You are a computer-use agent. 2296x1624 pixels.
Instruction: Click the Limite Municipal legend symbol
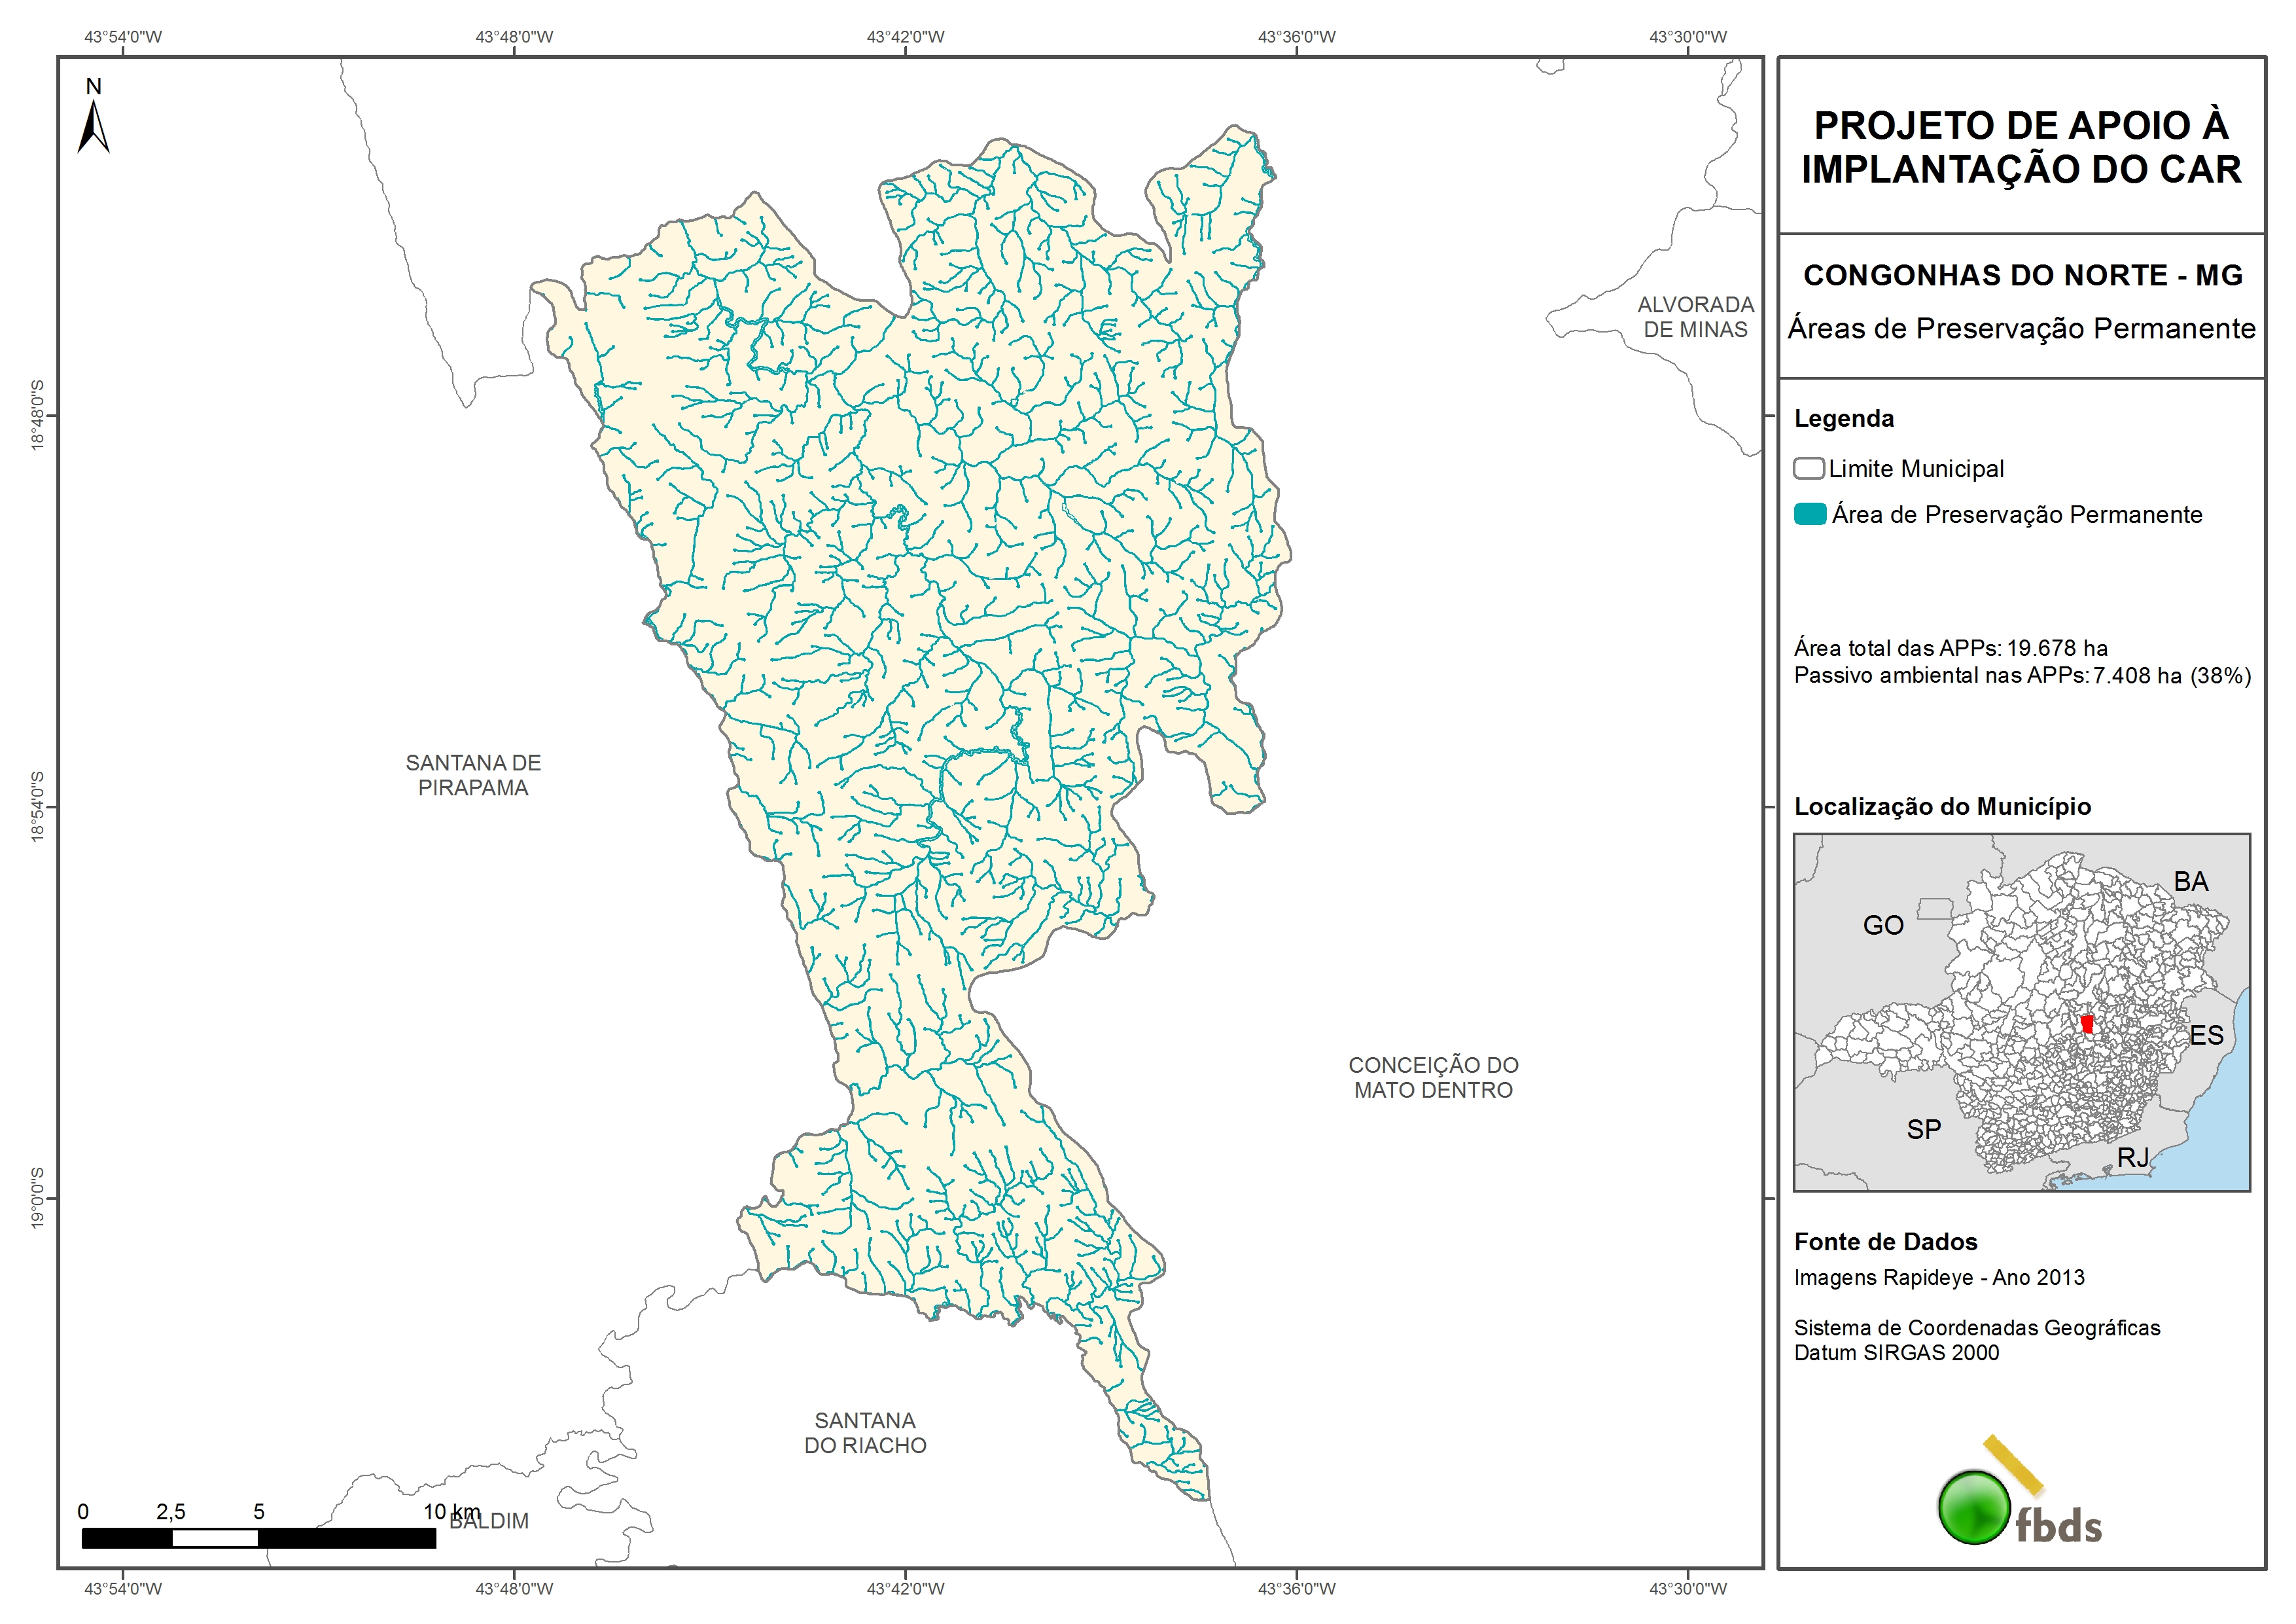click(x=1808, y=468)
